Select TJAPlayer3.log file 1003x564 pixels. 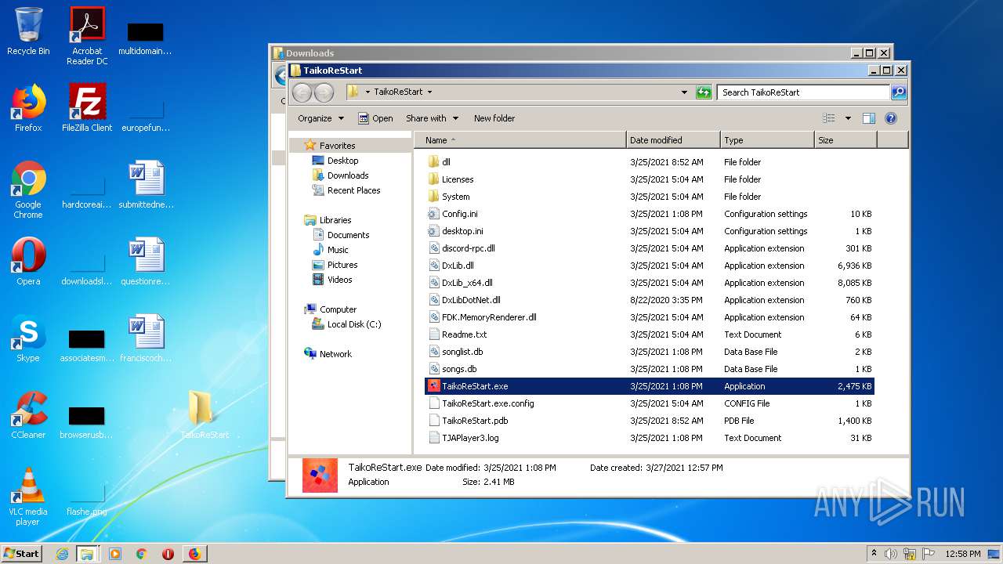coord(650,438)
